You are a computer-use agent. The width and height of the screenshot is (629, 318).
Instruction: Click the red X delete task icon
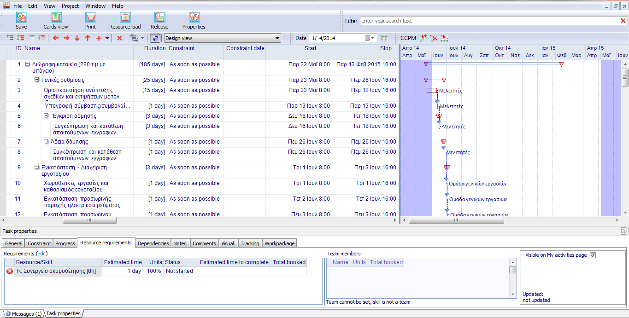click(x=119, y=38)
